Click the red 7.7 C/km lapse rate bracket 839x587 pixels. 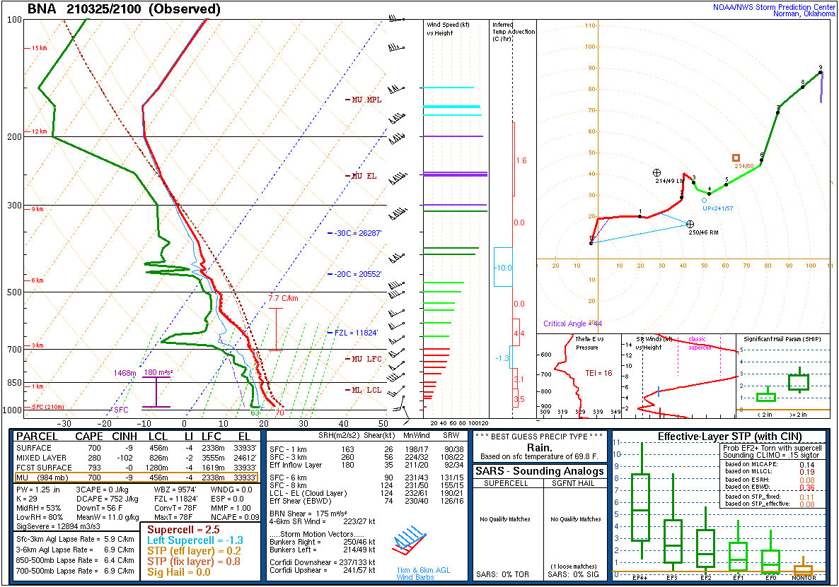[276, 329]
